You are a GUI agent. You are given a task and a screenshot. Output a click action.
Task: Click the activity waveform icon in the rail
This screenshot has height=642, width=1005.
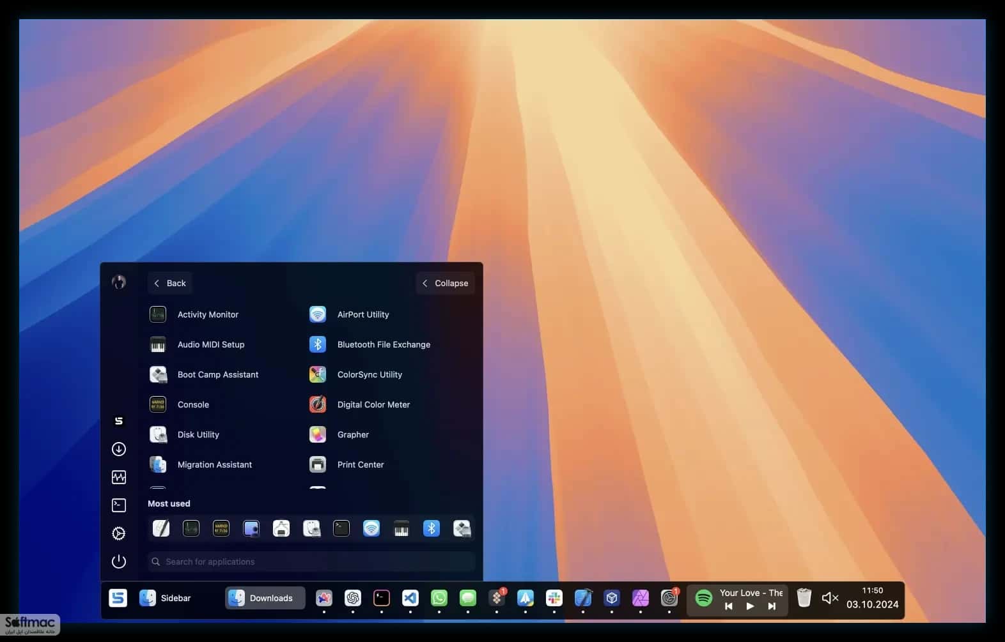pos(119,477)
